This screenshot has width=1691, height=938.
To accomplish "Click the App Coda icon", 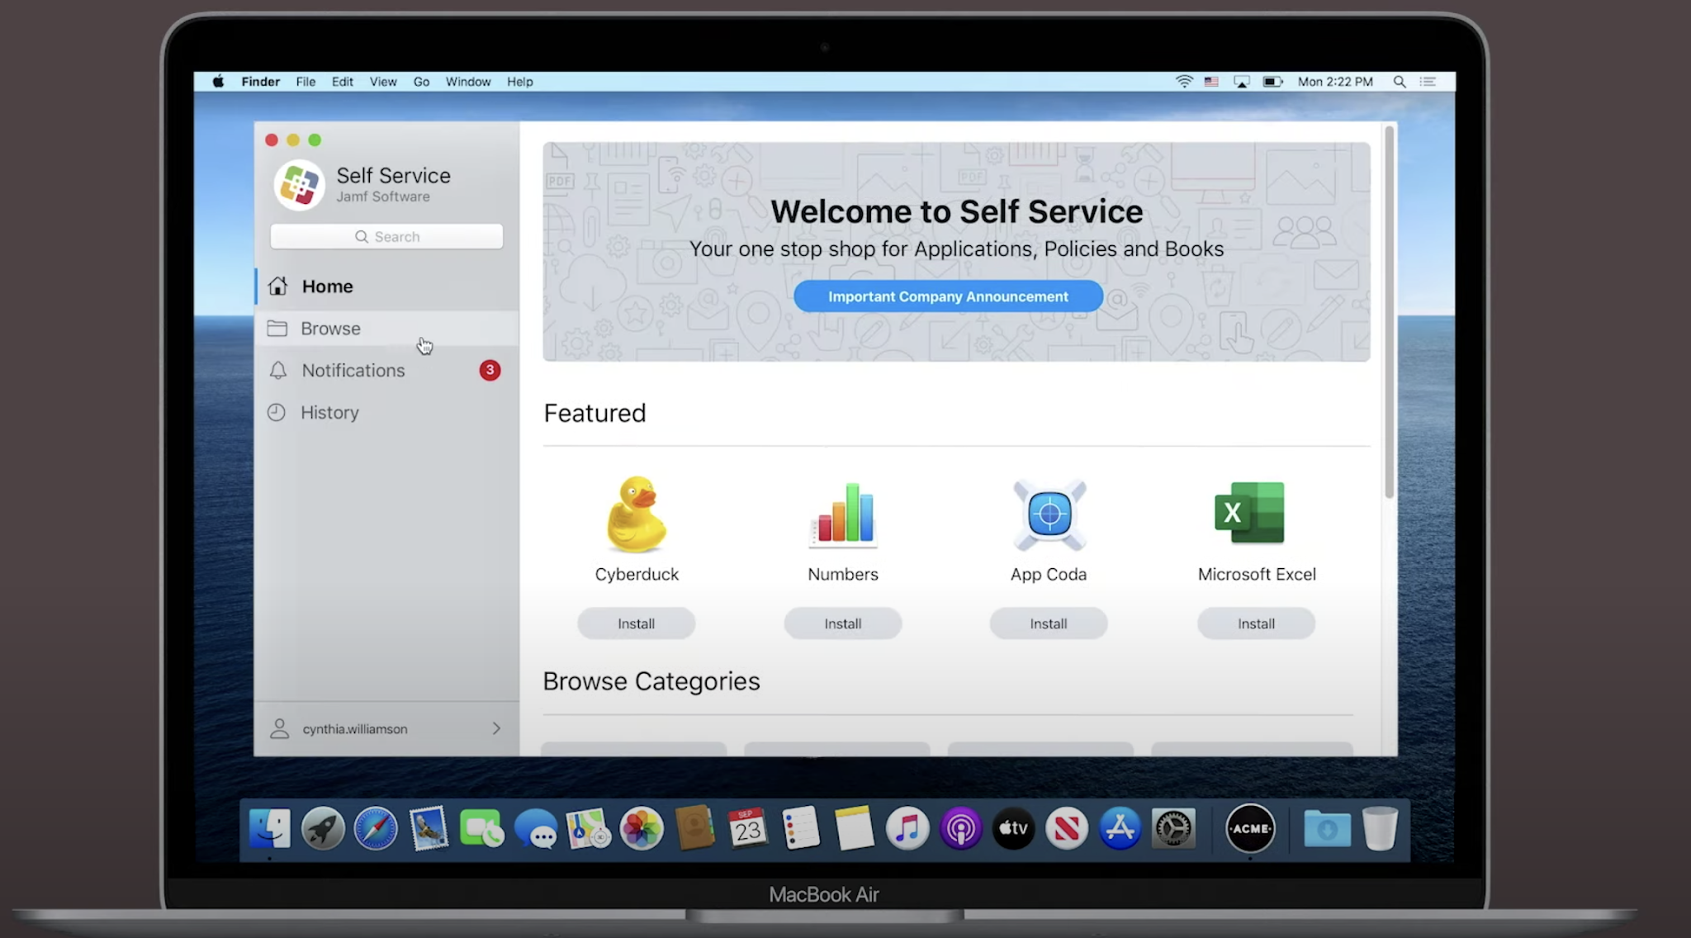I will click(x=1049, y=514).
